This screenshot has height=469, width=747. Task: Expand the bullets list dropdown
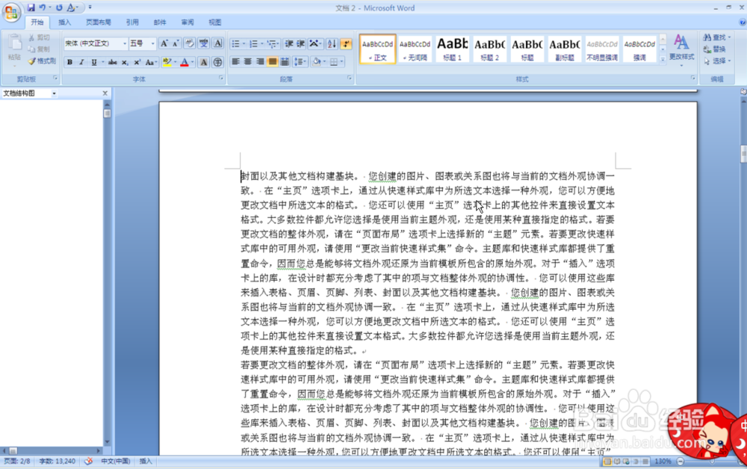(x=244, y=44)
